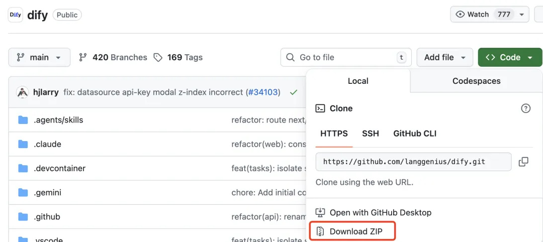Expand the Add file dropdown
Viewport: 543px width, 242px height.
coord(444,57)
